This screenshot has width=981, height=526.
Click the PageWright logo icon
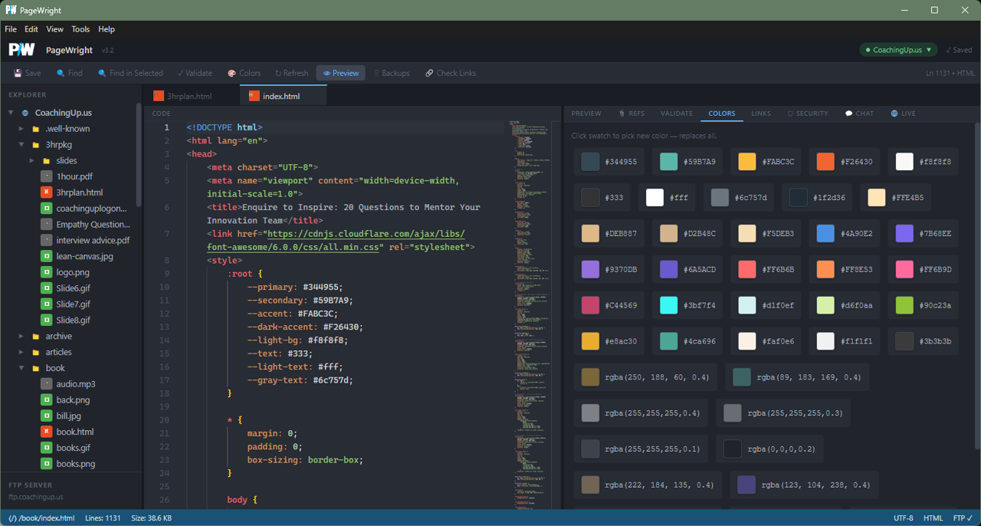click(x=21, y=49)
